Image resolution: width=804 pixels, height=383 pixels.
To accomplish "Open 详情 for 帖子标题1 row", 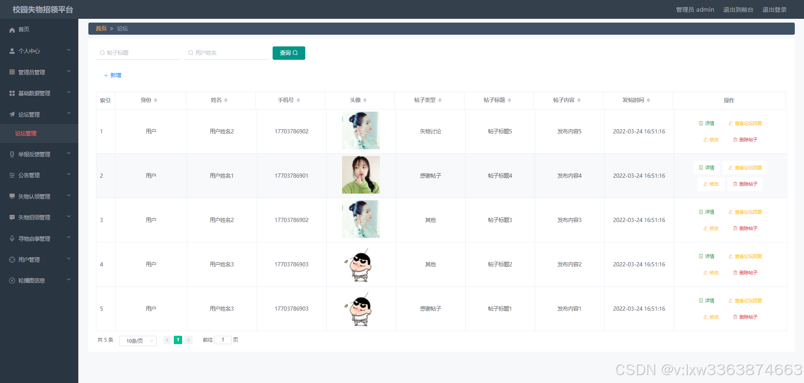I will [x=706, y=301].
